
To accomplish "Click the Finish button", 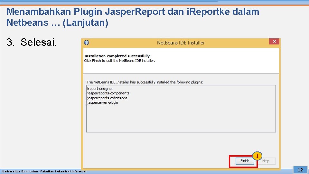I will [x=245, y=161].
